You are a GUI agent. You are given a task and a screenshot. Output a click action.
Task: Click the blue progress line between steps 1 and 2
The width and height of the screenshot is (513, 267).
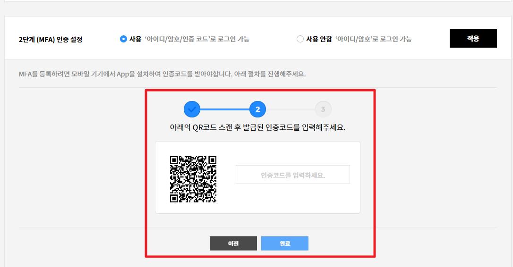click(225, 109)
